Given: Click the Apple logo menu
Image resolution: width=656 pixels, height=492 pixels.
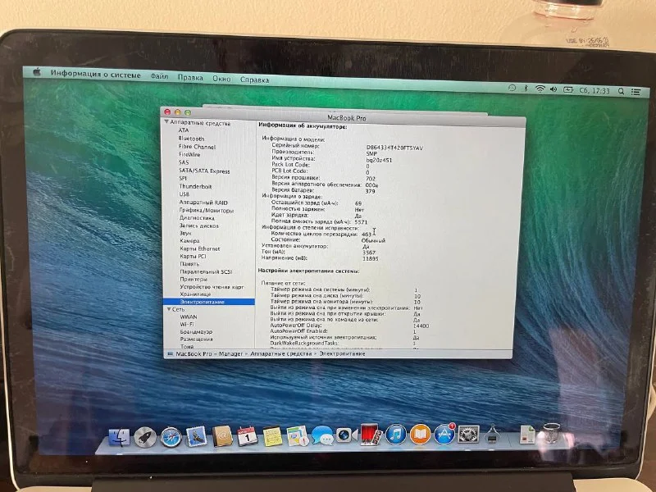Looking at the screenshot, I should point(36,72).
